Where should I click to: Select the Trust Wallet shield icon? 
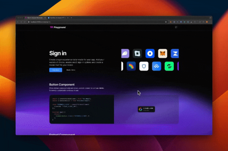coord(144,66)
